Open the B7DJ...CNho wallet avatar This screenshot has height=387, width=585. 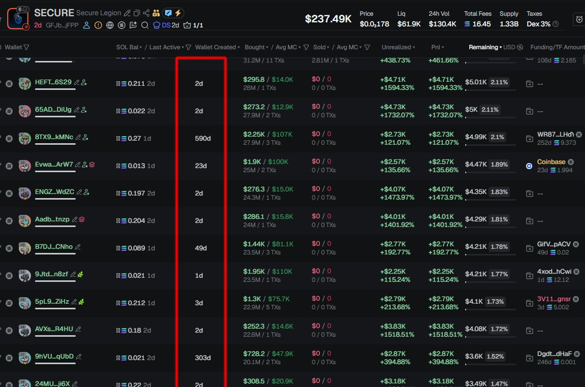tap(24, 248)
